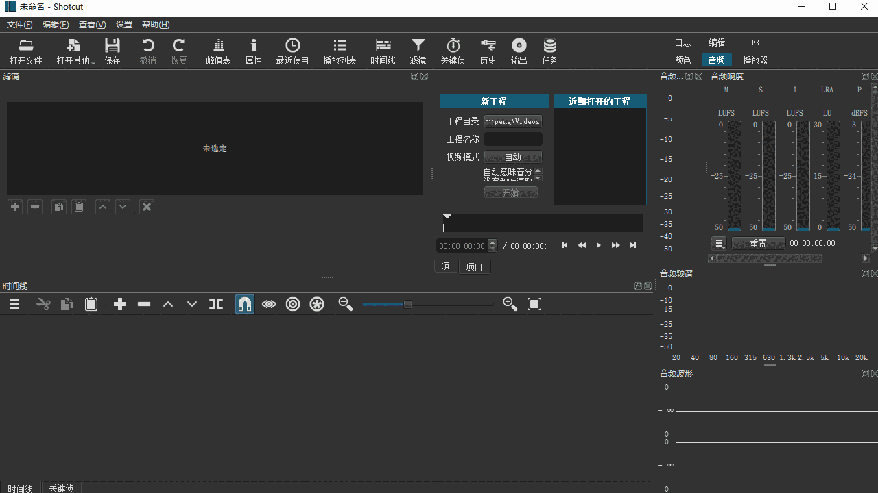
Task: Click the 输出 export icon in the toolbar
Action: pos(519,51)
